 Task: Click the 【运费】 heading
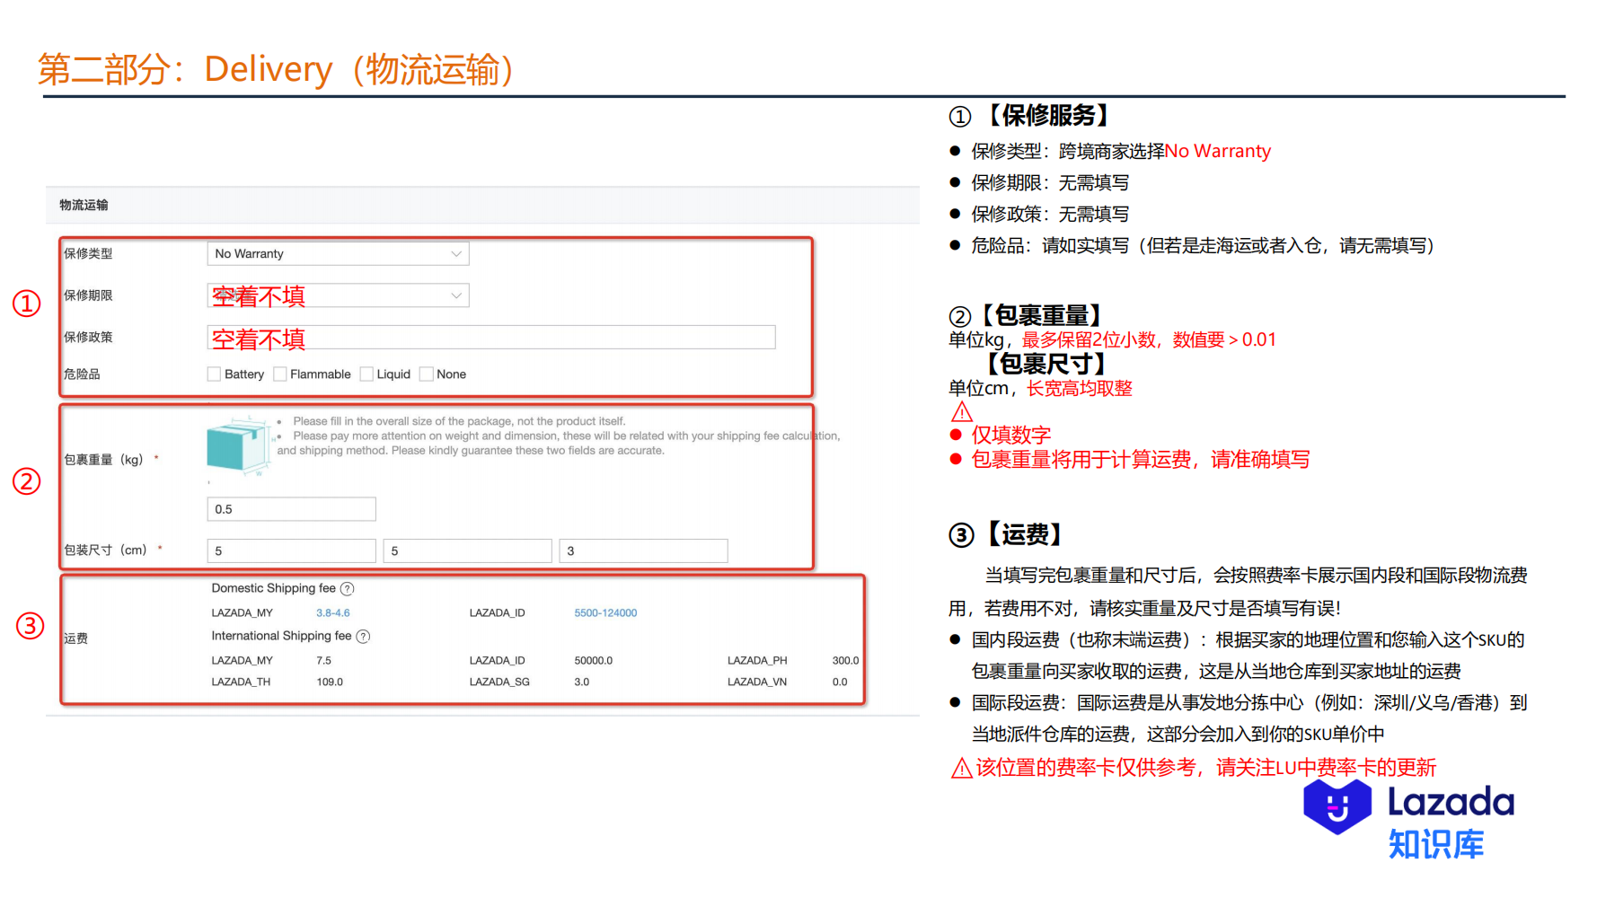[x=1025, y=535]
